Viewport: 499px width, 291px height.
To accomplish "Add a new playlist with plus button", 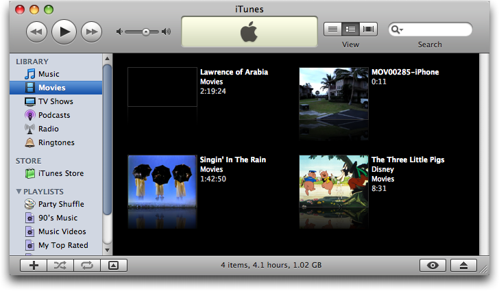I will [34, 265].
